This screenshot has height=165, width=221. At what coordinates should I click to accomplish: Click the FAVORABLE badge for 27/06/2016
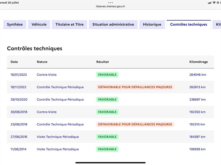[107, 137]
